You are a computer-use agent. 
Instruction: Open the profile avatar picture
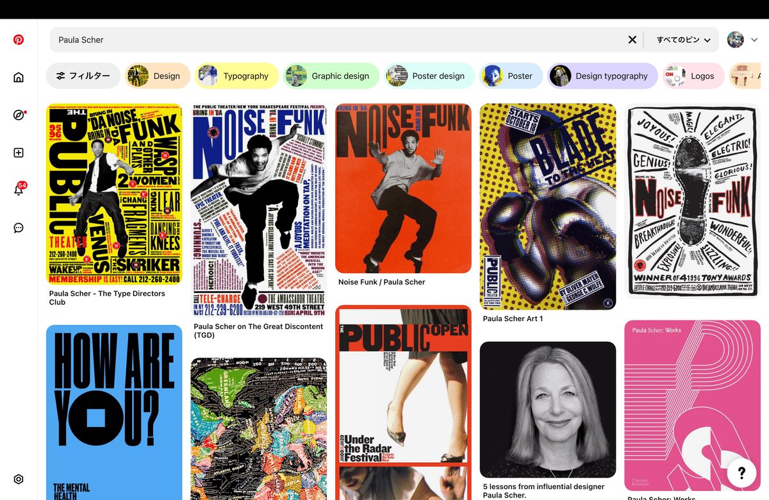coord(736,40)
